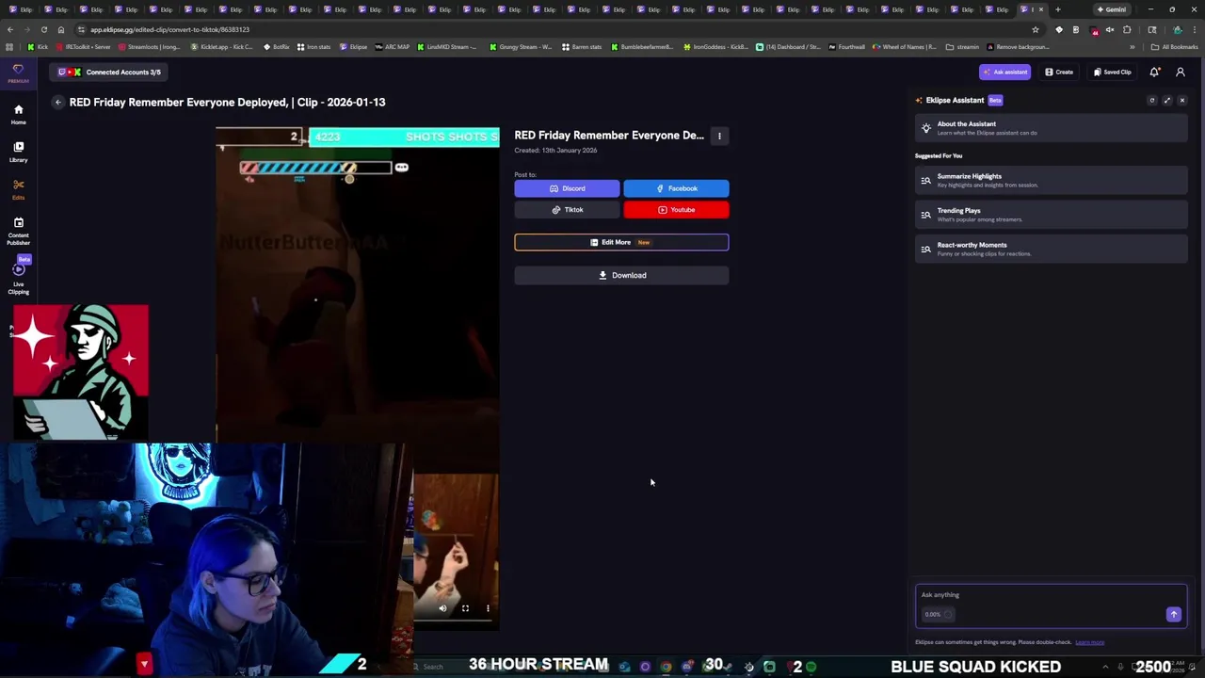Expand the Eklipse Assistant panel

click(x=1167, y=100)
